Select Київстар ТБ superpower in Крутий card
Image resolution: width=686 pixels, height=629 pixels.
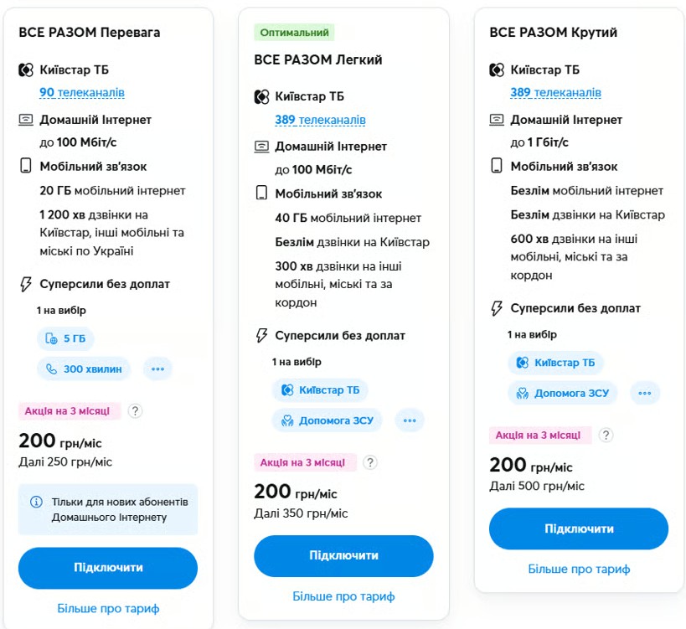(x=555, y=363)
